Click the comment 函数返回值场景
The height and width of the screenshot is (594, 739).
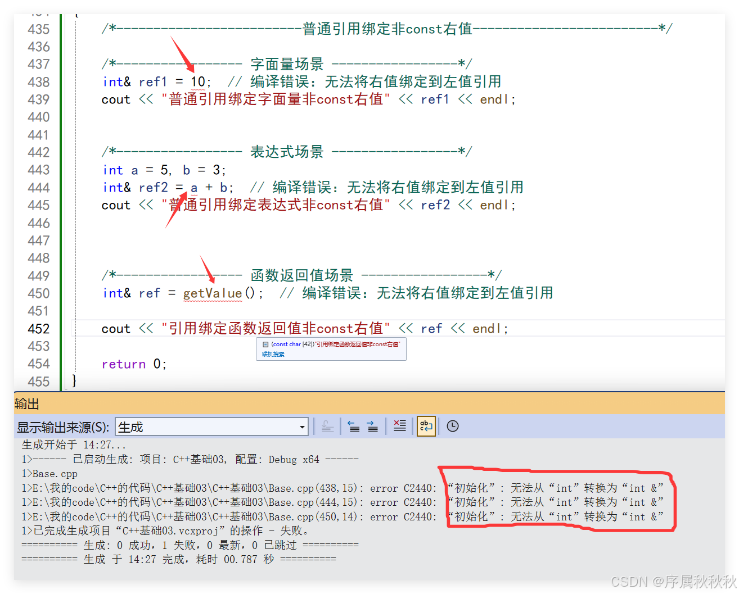pyautogui.click(x=302, y=275)
